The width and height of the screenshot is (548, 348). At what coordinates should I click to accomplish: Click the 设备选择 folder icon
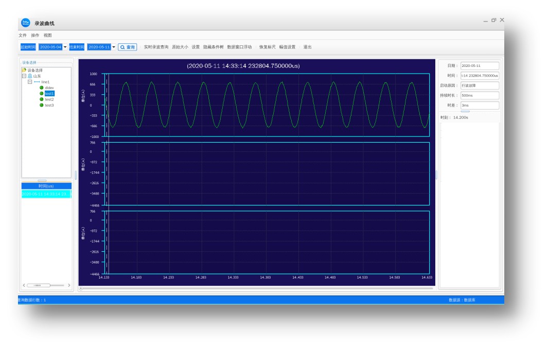click(x=24, y=70)
